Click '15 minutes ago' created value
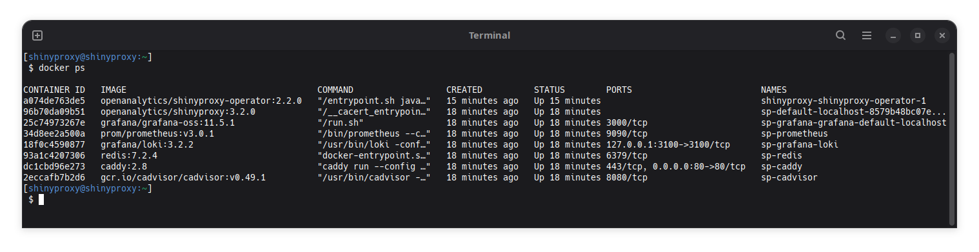979x252 pixels. point(482,101)
